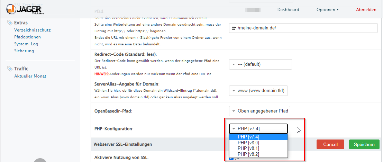Viewport: 383px width, 162px height.
Task: Open Verzeichnisschutz in sidebar
Action: click(x=33, y=30)
